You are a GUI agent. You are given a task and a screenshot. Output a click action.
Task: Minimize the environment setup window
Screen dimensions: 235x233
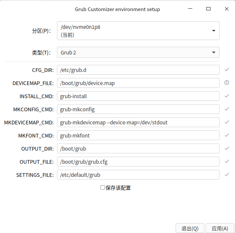(x=190, y=9)
